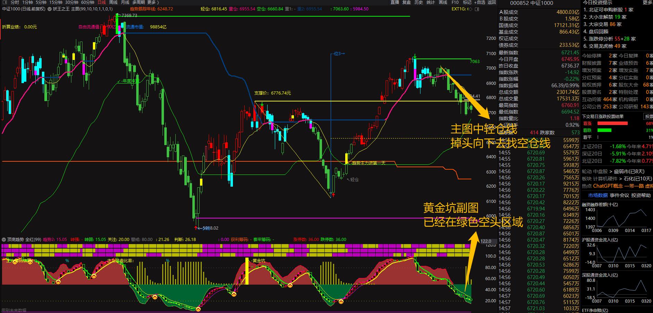This screenshot has width=653, height=313.
Task: Open the 画线 drawing tools
Action: pos(443,2)
